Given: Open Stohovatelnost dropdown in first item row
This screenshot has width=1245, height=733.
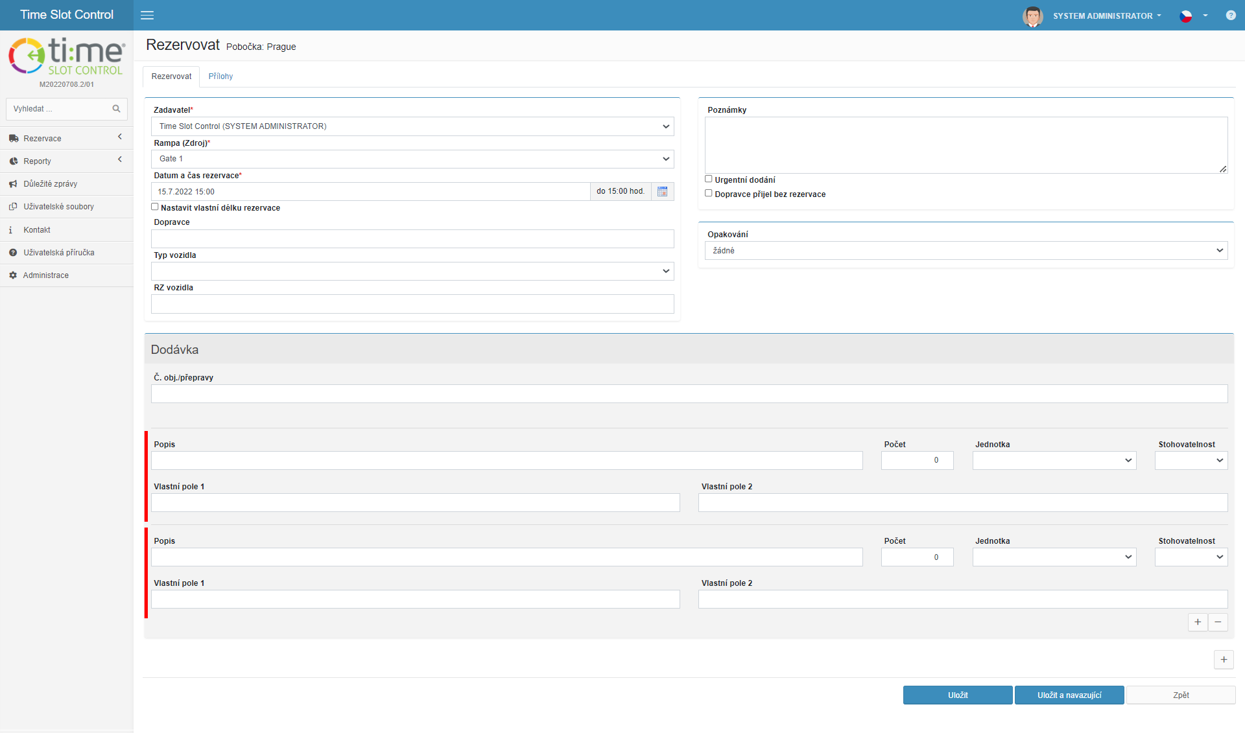Looking at the screenshot, I should click(1191, 460).
